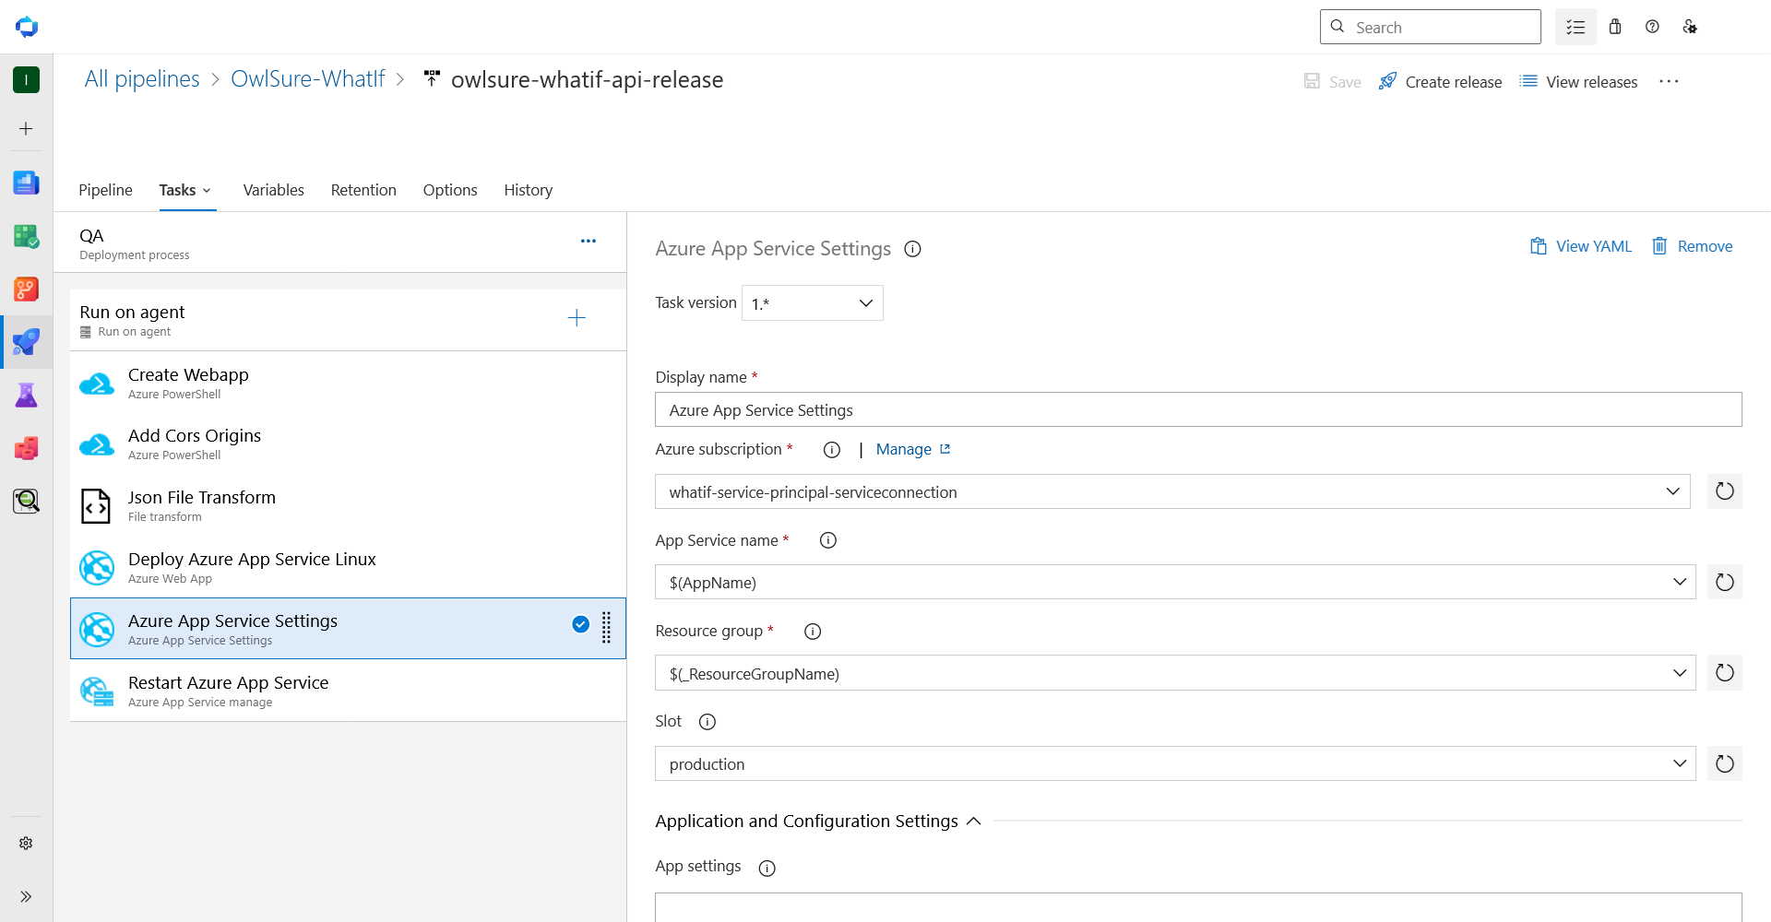Open Test Plans flask icon
1771x922 pixels.
(26, 396)
